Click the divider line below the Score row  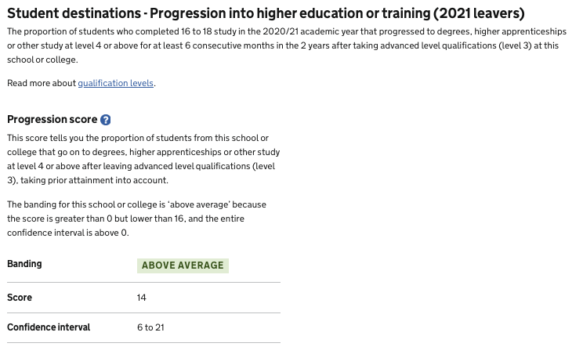pyautogui.click(x=143, y=312)
